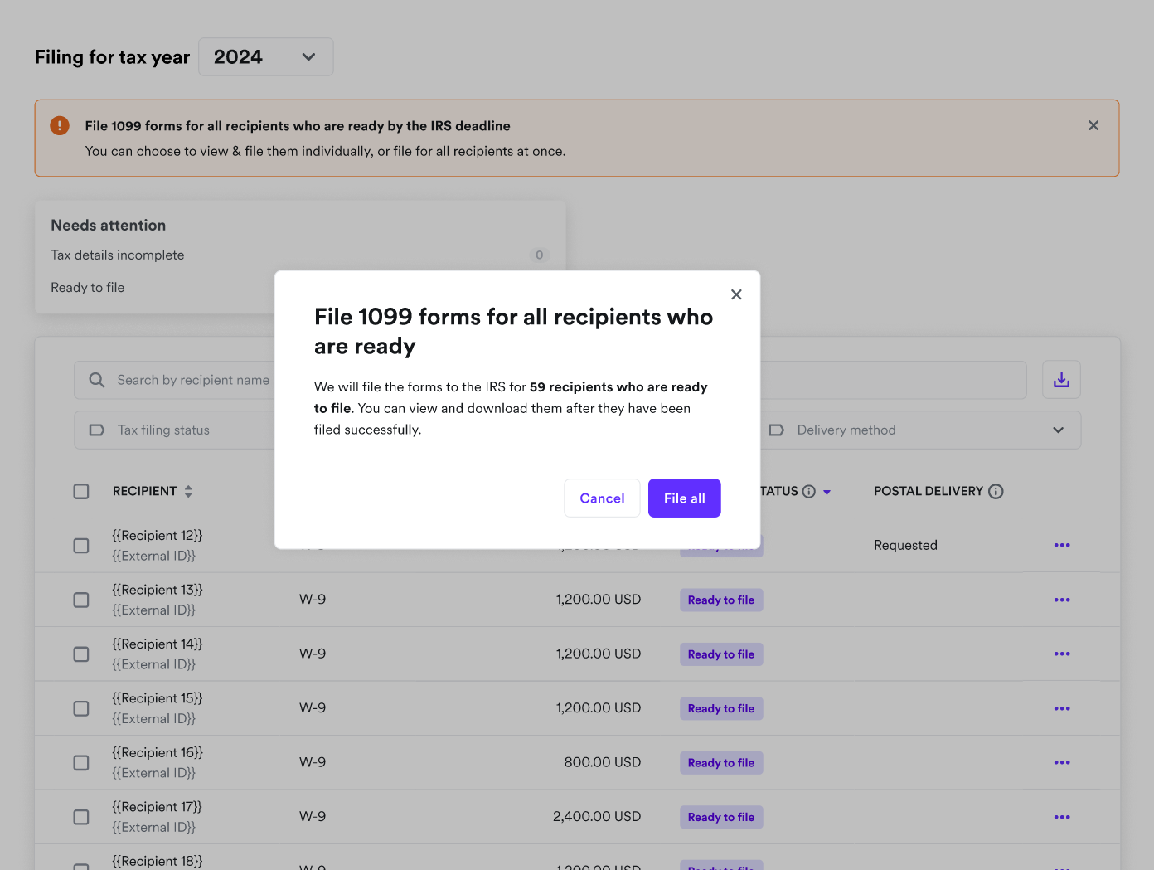The height and width of the screenshot is (870, 1154).
Task: Open the 2024 tax year dropdown
Action: click(x=265, y=56)
